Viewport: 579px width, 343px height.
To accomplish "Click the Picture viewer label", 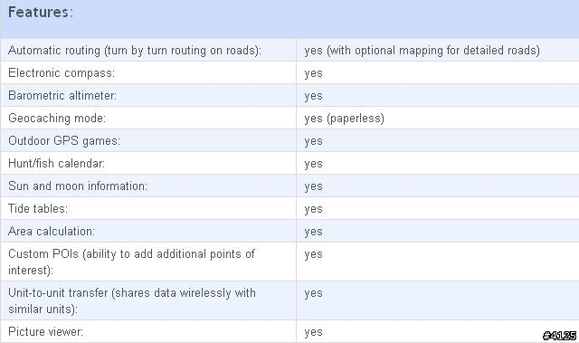I will pos(45,331).
